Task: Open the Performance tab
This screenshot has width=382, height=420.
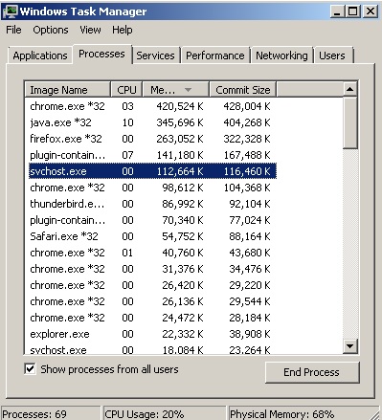Action: (x=215, y=55)
